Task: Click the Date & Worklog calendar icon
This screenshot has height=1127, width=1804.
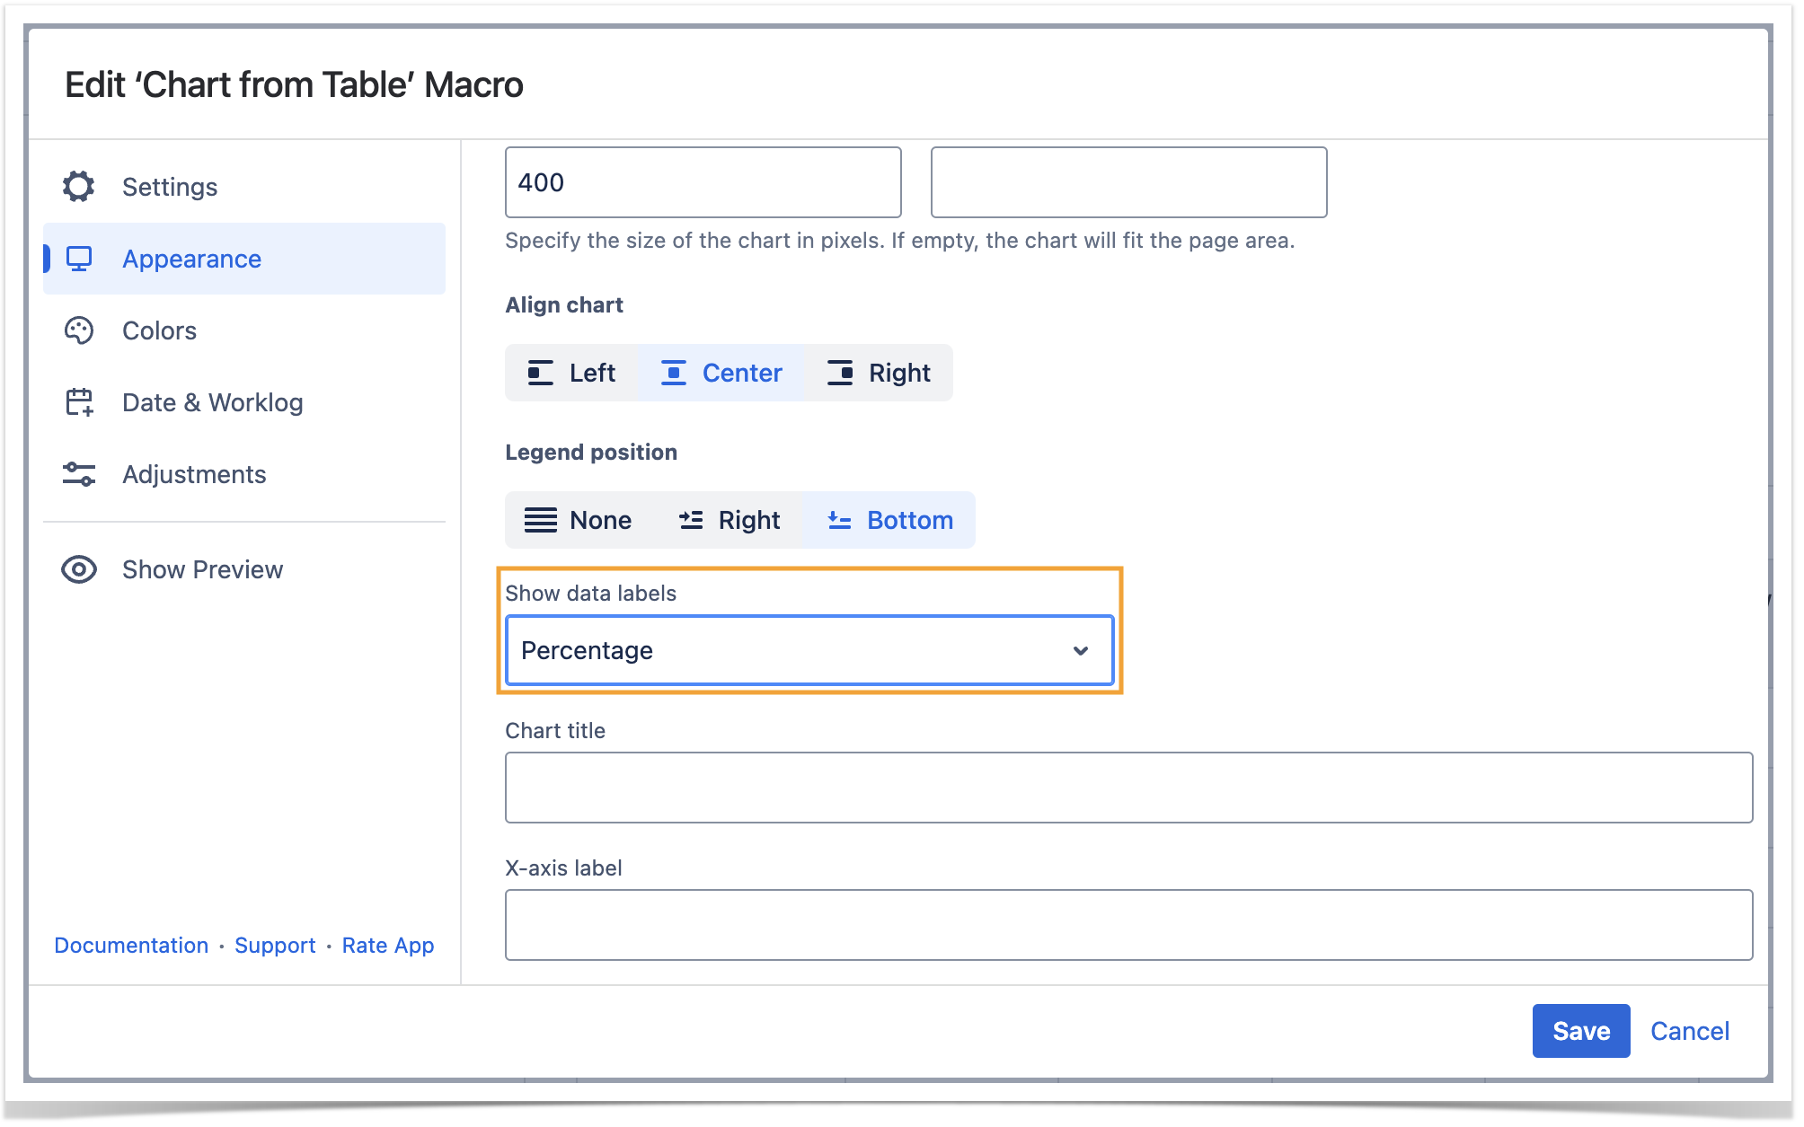Action: [x=79, y=402]
